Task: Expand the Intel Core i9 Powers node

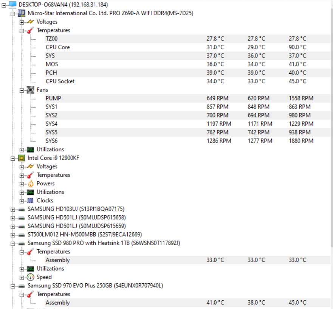Action: pyautogui.click(x=22, y=184)
